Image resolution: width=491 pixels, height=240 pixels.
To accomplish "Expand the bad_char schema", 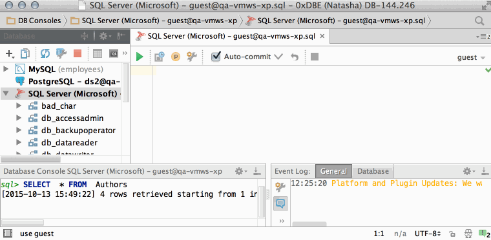I will pos(19,106).
